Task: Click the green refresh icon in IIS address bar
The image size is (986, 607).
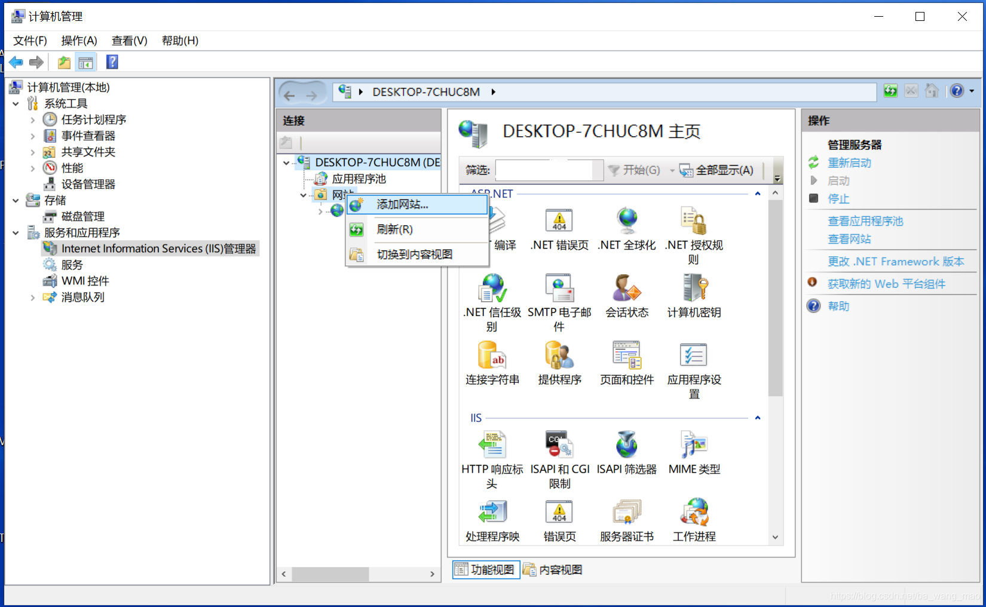Action: 890,91
